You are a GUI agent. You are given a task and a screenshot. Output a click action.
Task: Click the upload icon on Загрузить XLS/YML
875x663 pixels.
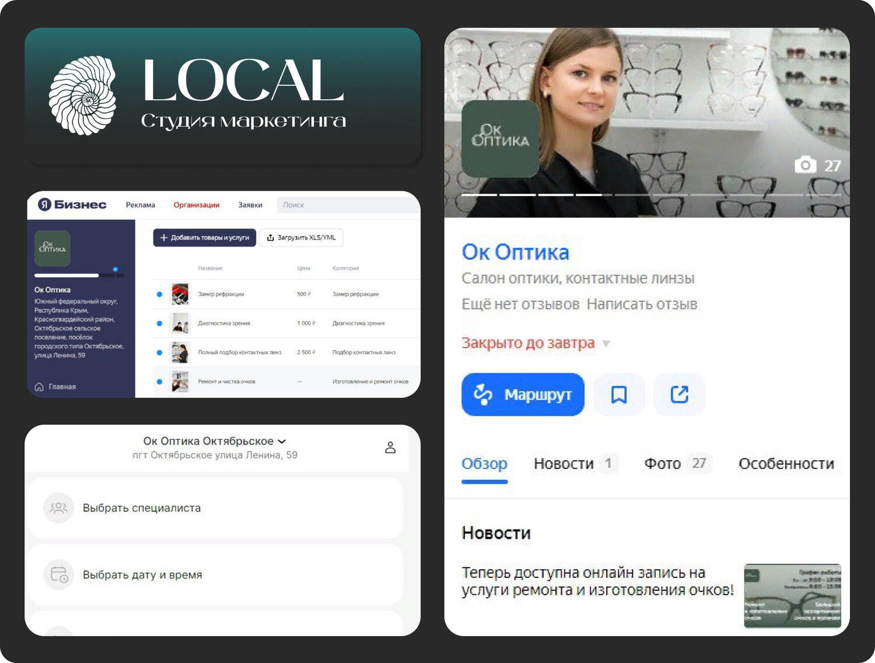271,237
